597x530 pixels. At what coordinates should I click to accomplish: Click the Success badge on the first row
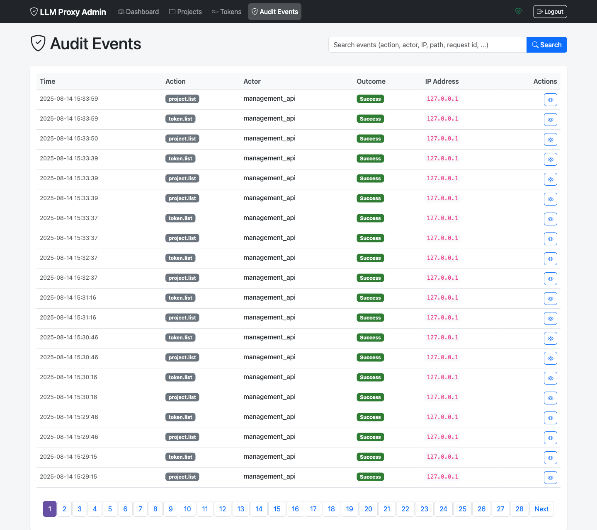point(370,99)
